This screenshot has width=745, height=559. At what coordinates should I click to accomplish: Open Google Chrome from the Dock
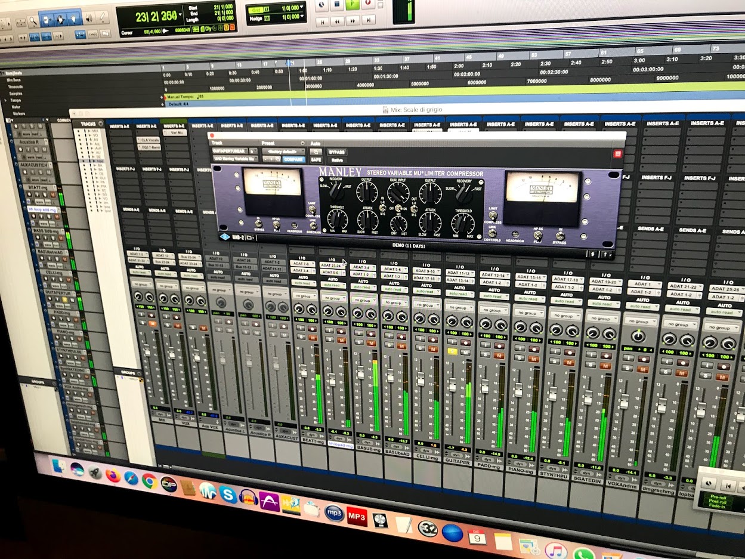pyautogui.click(x=149, y=481)
